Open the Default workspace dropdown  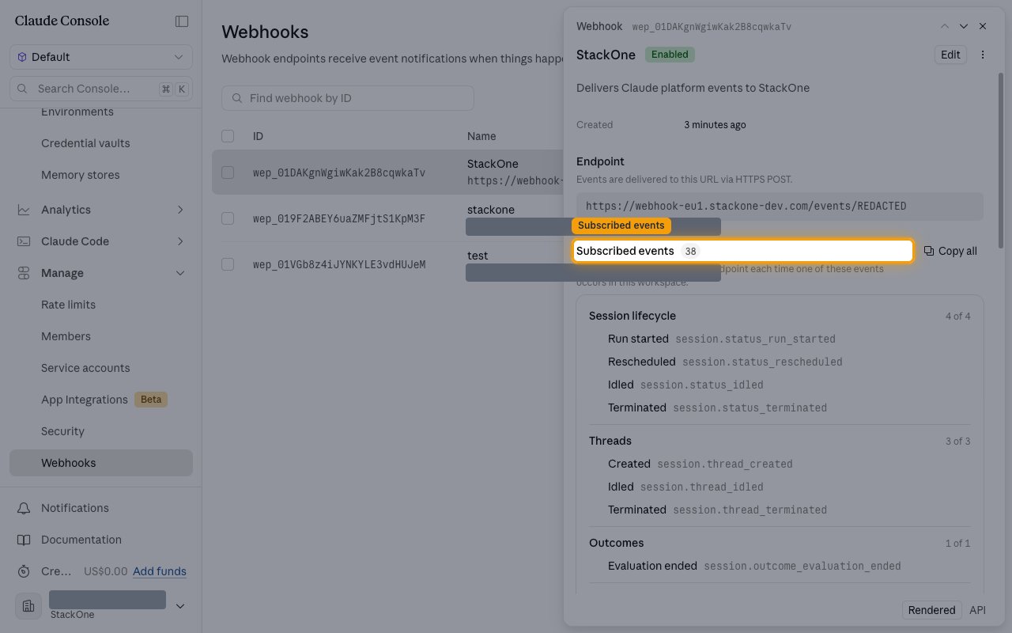101,57
